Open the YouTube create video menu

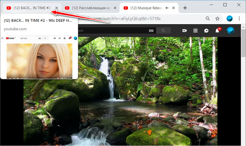coord(184,31)
